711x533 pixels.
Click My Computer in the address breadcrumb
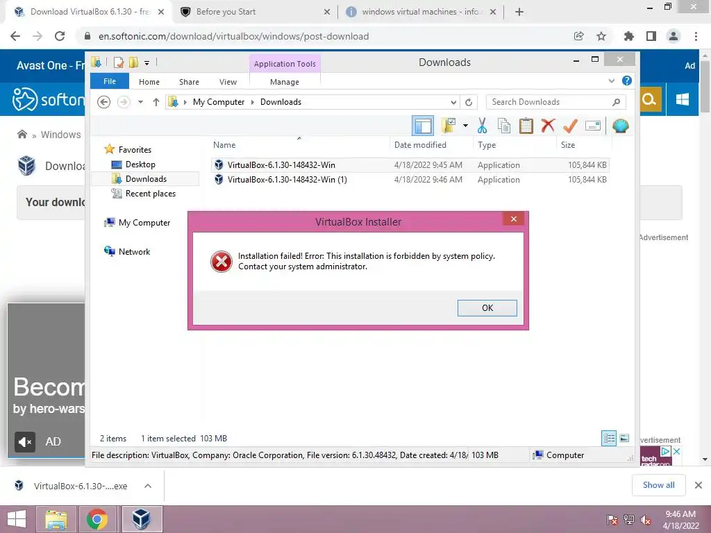pos(219,102)
